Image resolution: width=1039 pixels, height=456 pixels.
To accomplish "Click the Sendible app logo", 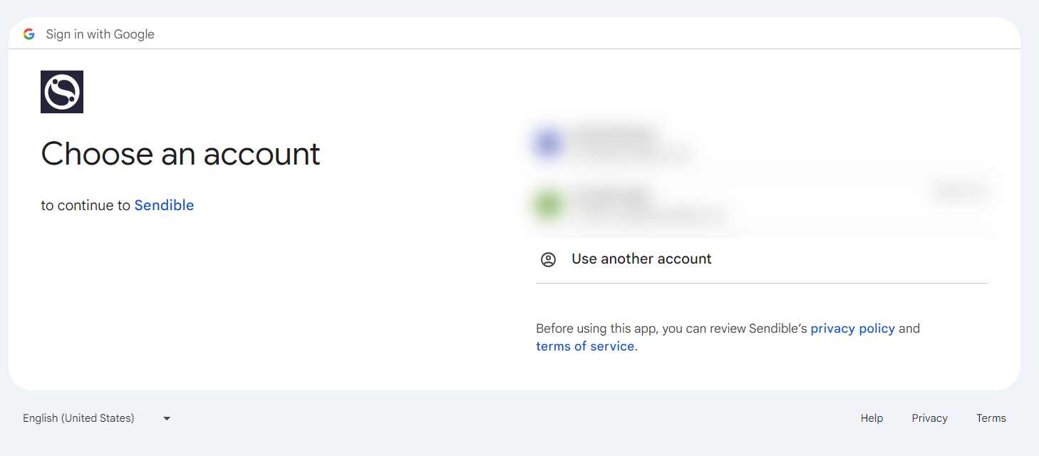I will pos(62,92).
